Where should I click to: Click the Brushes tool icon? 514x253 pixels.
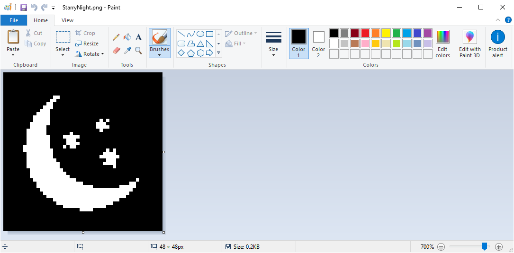160,37
